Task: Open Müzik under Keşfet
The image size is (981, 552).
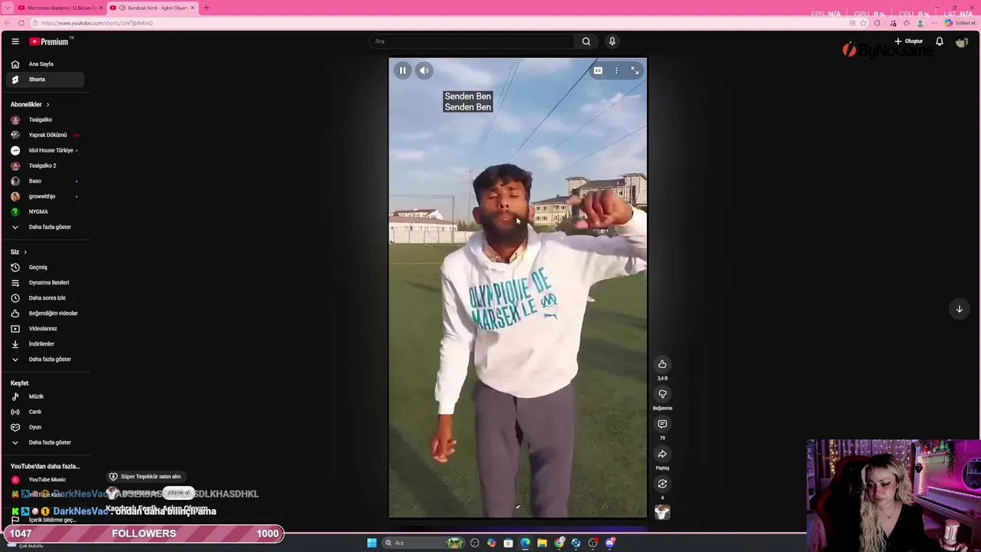Action: point(44,396)
